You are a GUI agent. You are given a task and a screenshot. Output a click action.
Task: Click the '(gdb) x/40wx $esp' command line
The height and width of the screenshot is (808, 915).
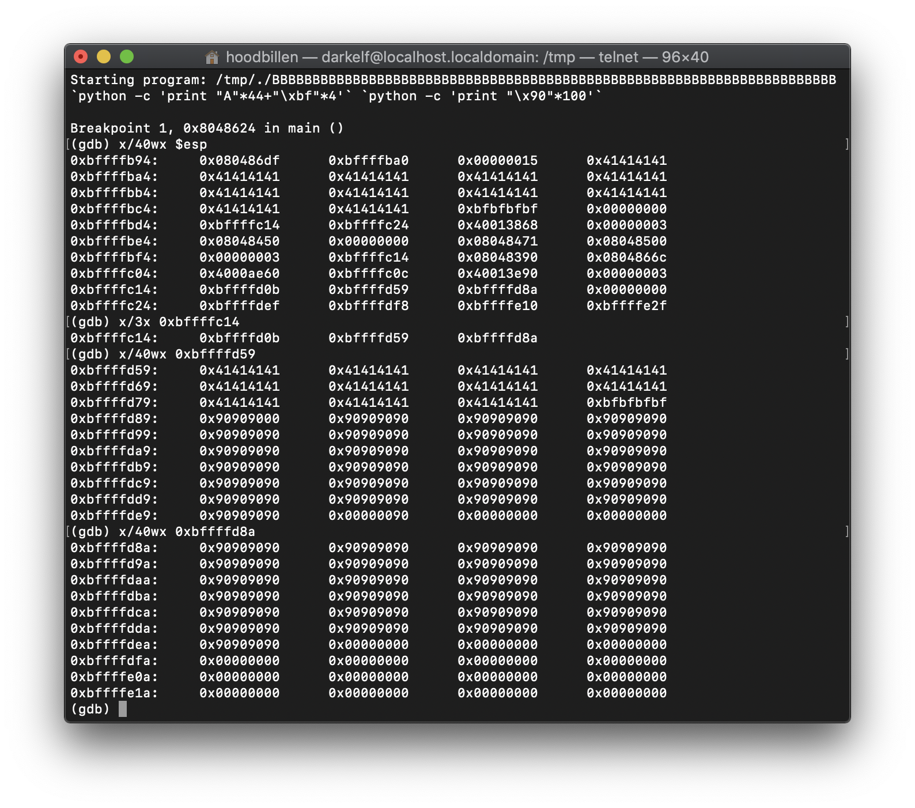click(138, 144)
